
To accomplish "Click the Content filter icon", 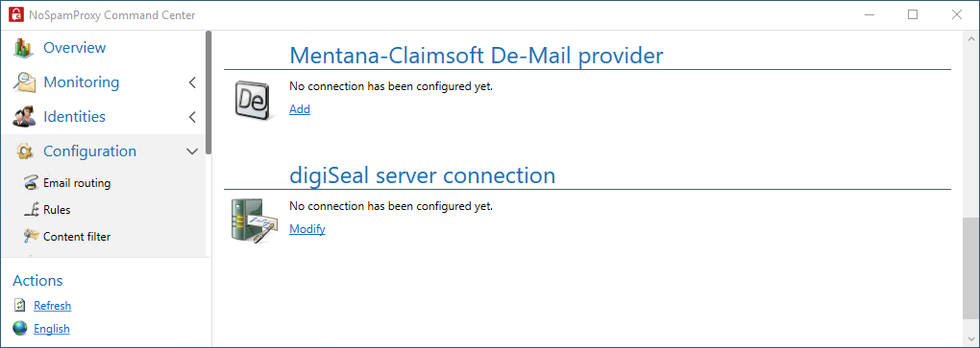I will (x=30, y=237).
